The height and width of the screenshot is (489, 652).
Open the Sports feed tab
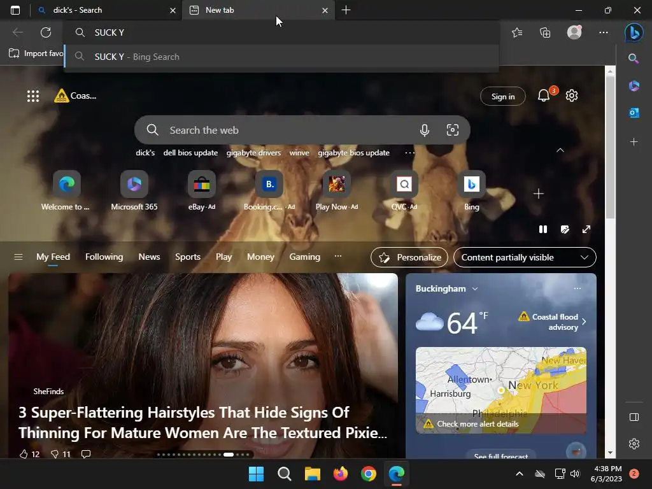tap(188, 257)
